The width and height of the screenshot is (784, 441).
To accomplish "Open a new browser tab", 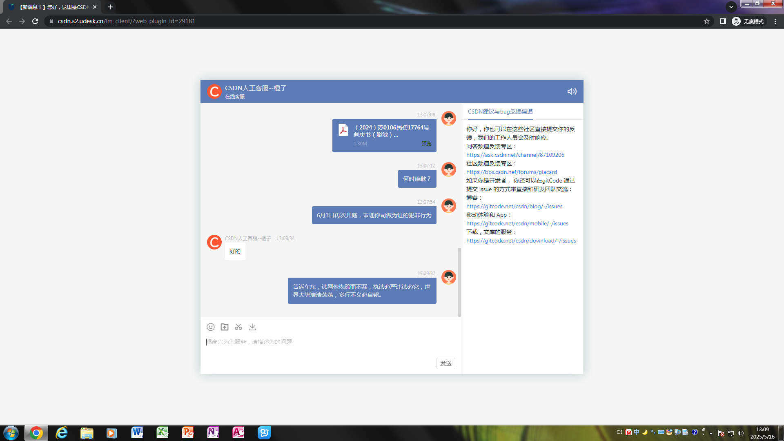I will coord(110,7).
